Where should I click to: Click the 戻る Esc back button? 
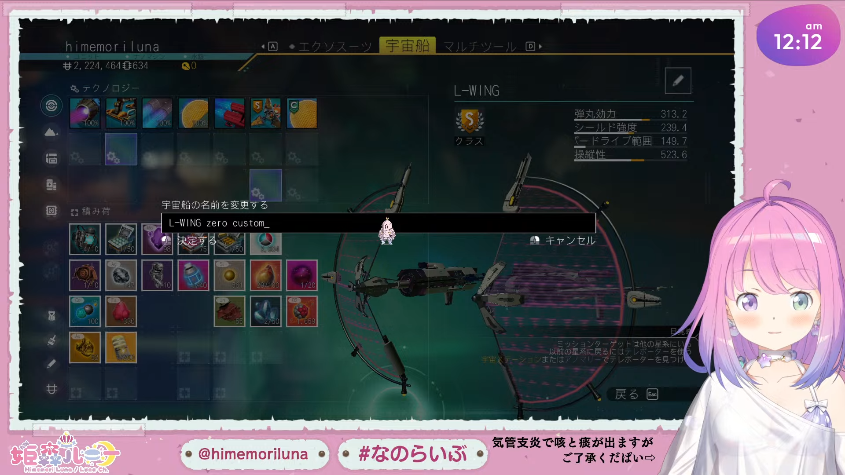(636, 394)
